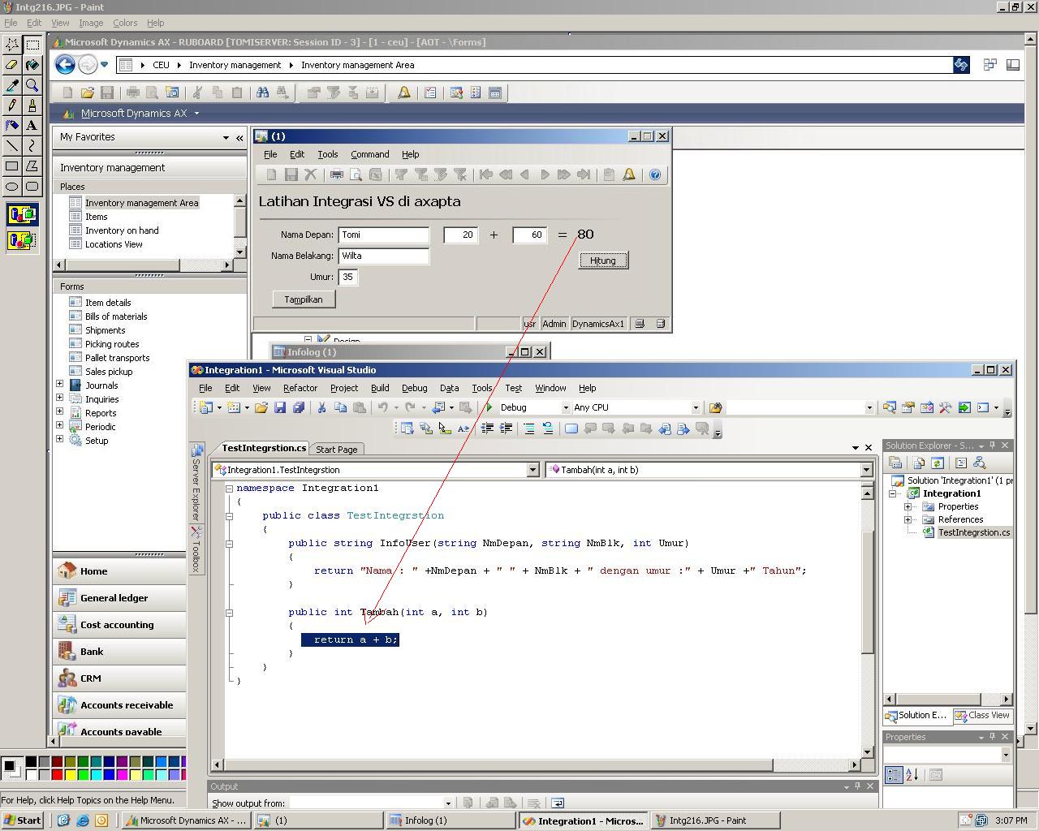Click the Umur input field
This screenshot has height=831, width=1039.
click(x=347, y=277)
